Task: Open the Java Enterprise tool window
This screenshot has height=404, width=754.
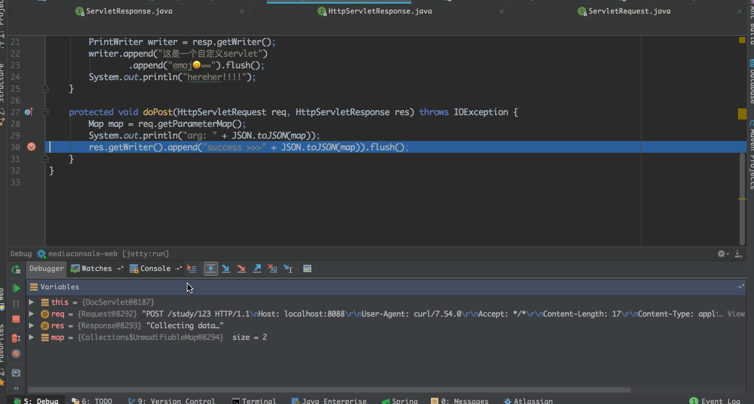Action: tap(328, 400)
